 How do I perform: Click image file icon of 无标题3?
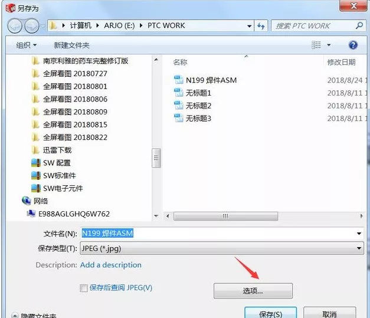pos(179,118)
